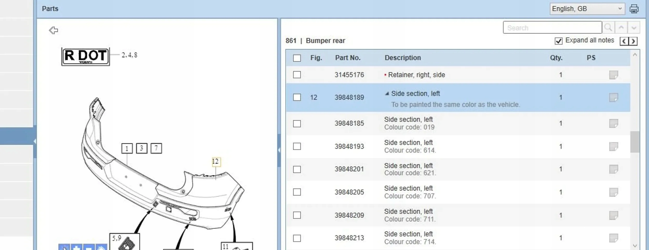Tick checkbox for part 39848205
Image resolution: width=649 pixels, height=250 pixels.
(x=297, y=192)
